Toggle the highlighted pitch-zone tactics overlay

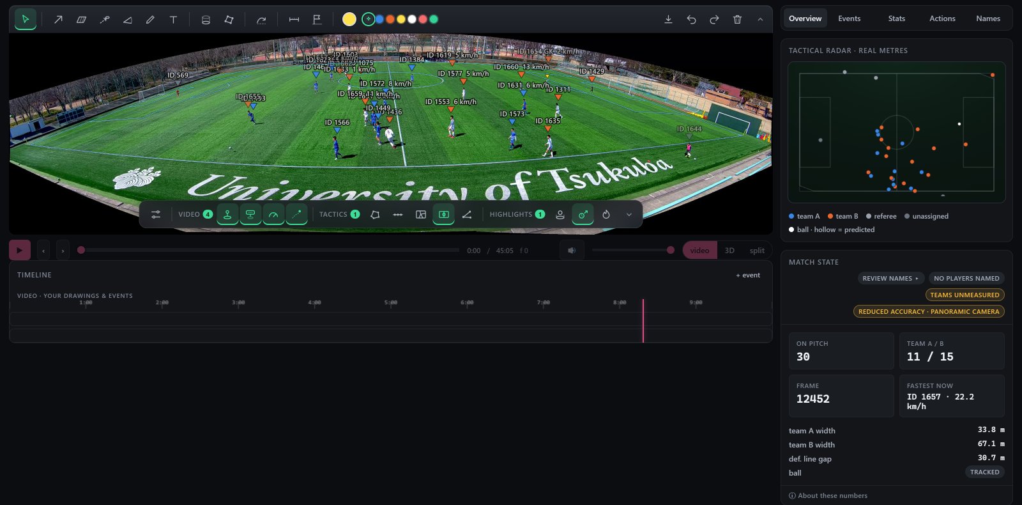tap(444, 215)
